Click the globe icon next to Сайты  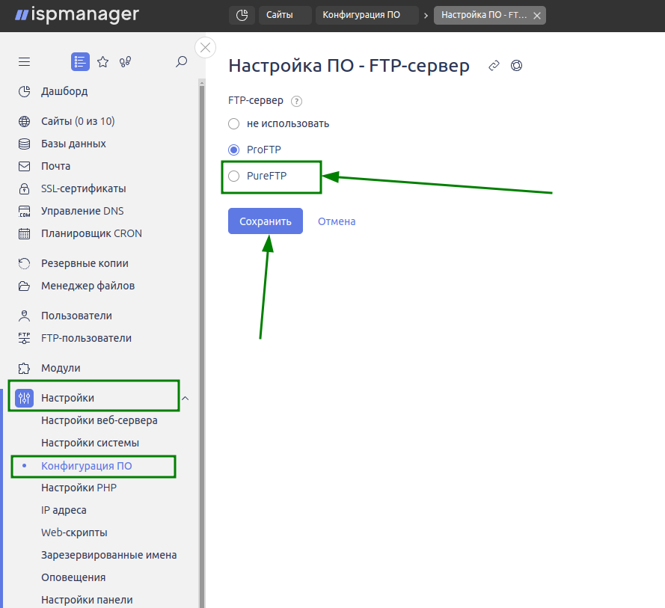click(x=24, y=122)
